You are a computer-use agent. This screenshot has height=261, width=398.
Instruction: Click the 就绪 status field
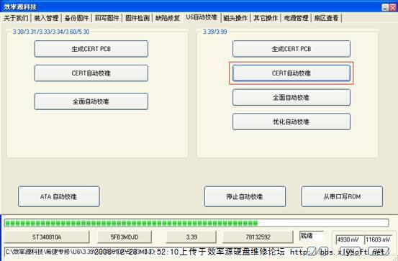311,236
